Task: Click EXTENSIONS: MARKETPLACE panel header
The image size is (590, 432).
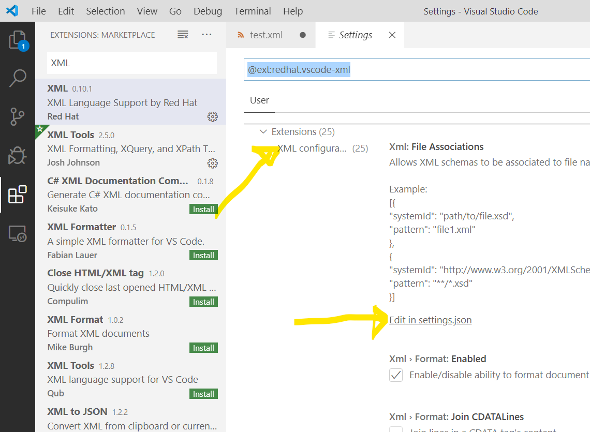Action: (102, 35)
